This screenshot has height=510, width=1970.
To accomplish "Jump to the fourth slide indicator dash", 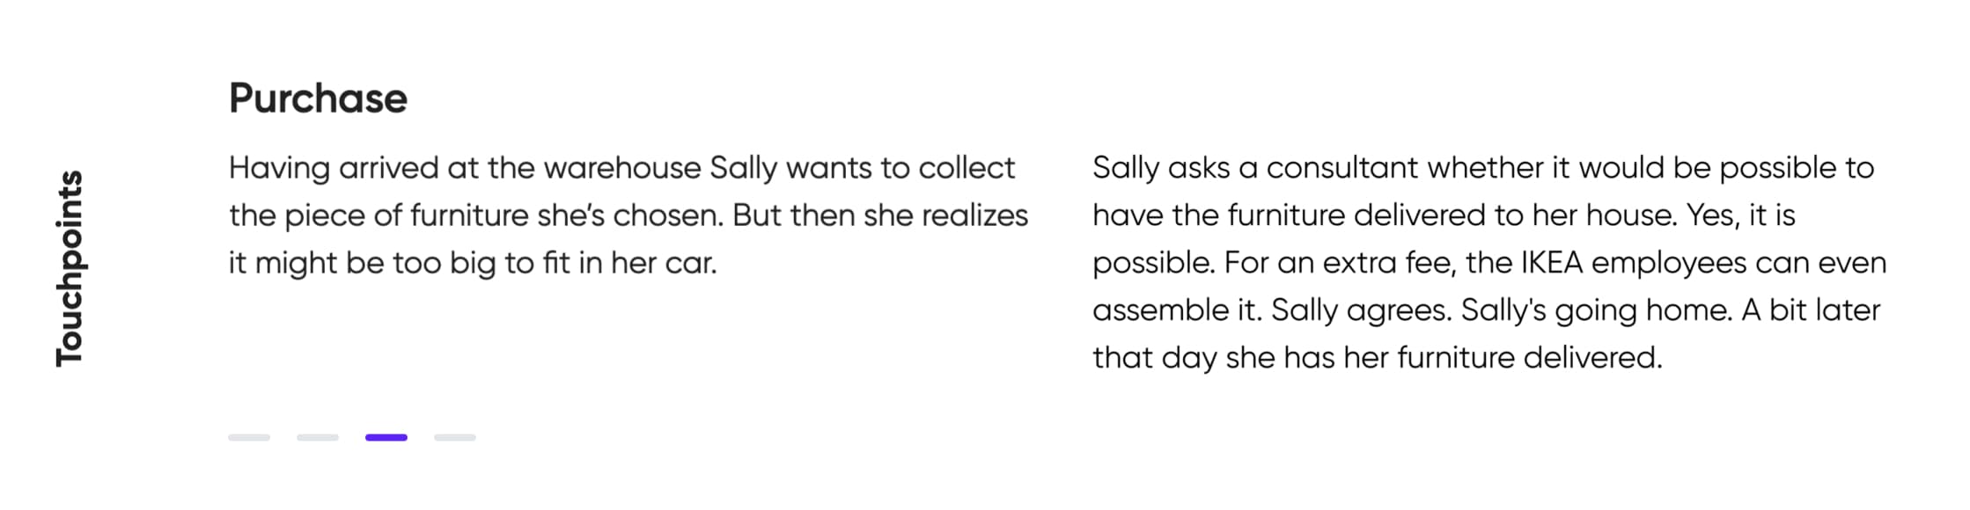I will [455, 437].
